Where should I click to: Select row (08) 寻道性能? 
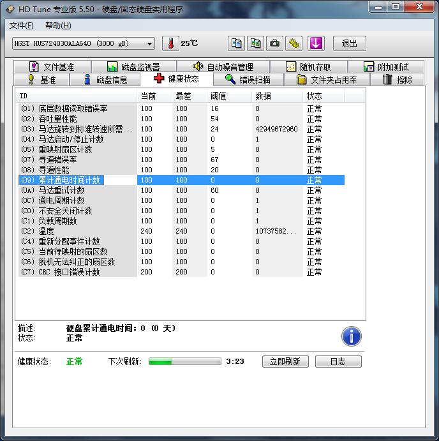pos(182,170)
